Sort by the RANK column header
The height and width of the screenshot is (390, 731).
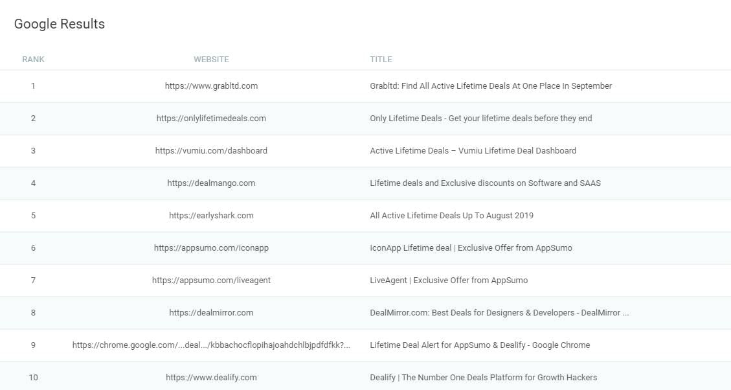coord(33,59)
